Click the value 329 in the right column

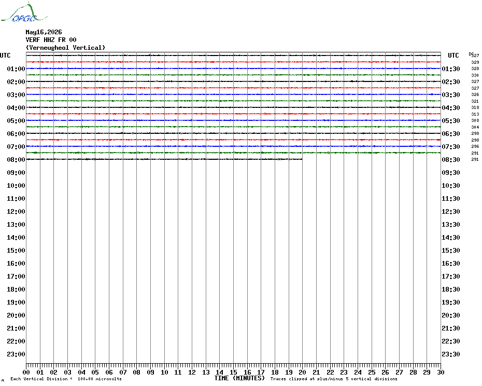pos(475,62)
